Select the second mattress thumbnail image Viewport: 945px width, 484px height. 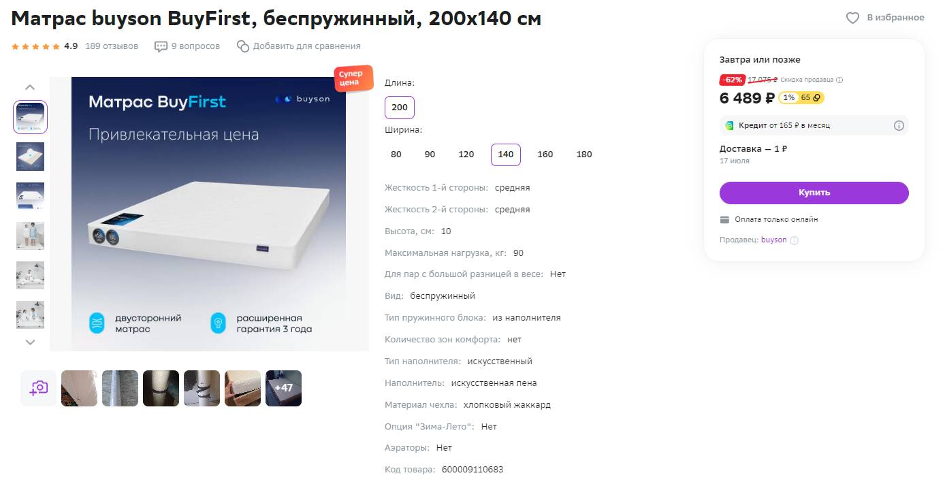pyautogui.click(x=30, y=157)
